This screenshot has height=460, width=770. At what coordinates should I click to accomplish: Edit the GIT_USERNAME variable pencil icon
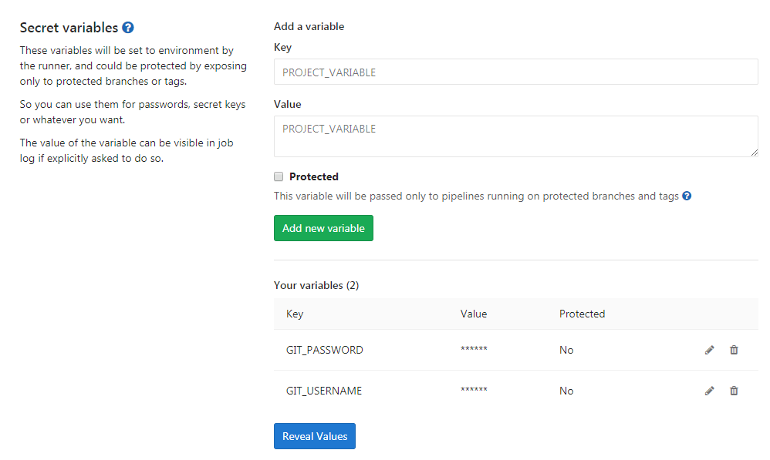[x=709, y=391]
